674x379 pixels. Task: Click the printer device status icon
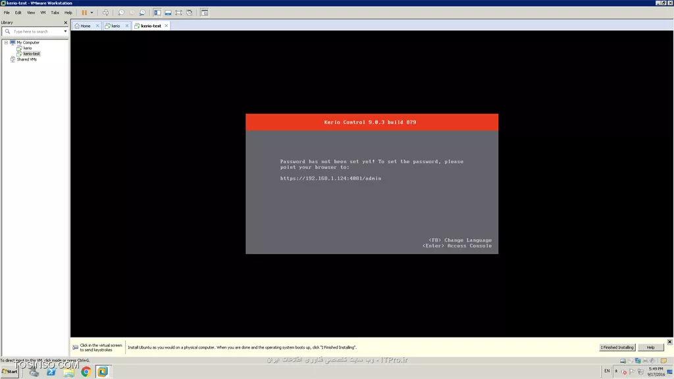point(645,361)
